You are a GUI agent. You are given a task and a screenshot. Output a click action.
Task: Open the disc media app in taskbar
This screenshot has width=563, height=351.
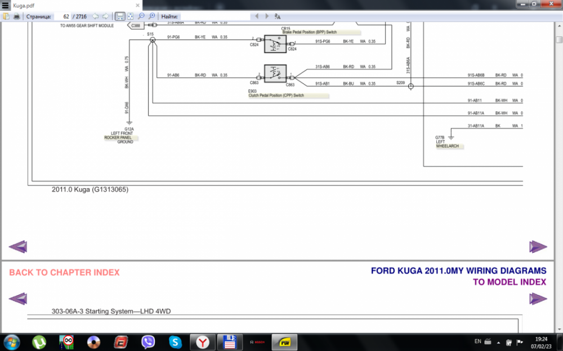(x=93, y=342)
